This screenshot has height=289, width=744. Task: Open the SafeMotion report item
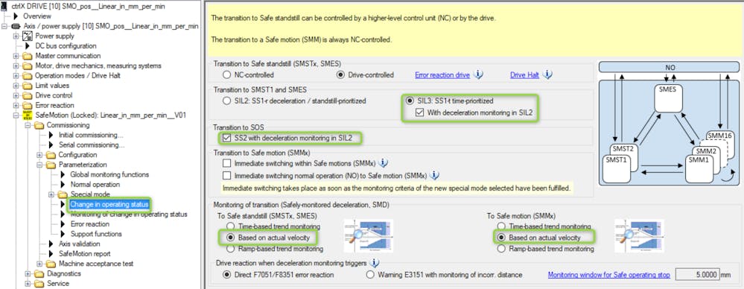84,254
